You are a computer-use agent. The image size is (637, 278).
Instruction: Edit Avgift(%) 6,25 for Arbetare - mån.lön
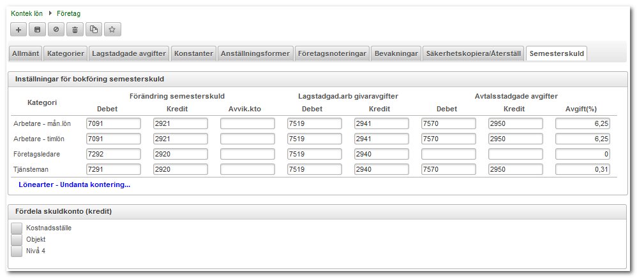tap(583, 124)
